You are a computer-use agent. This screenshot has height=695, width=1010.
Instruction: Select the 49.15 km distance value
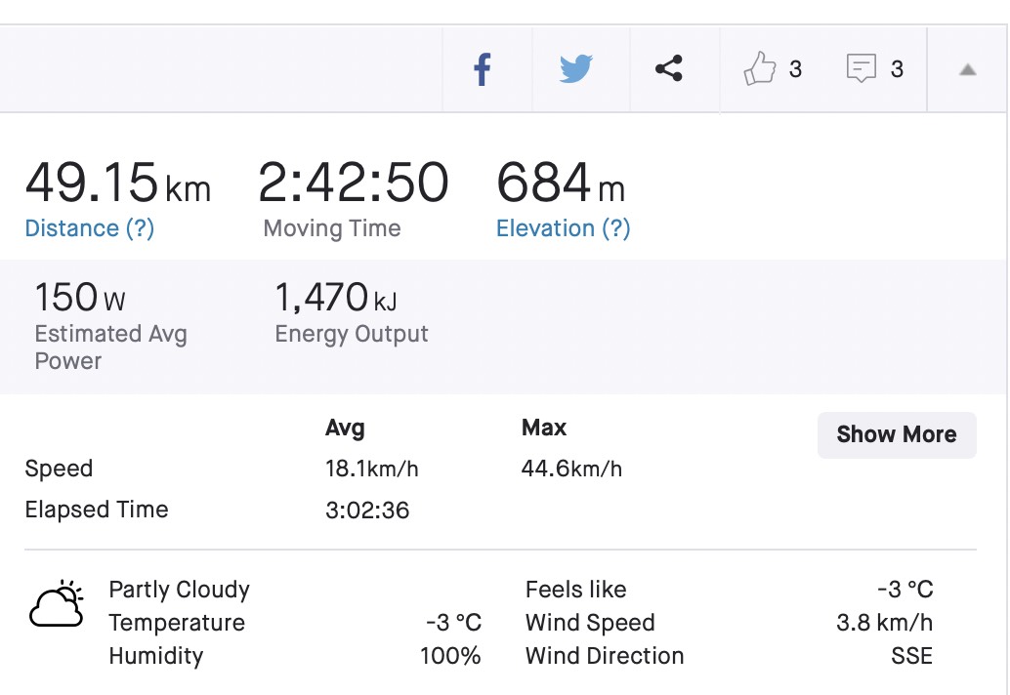tap(118, 183)
